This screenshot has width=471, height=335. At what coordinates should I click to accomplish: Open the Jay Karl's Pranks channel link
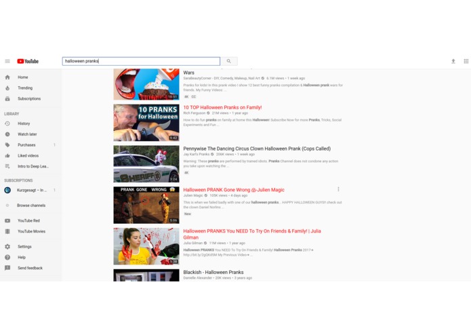197,155
